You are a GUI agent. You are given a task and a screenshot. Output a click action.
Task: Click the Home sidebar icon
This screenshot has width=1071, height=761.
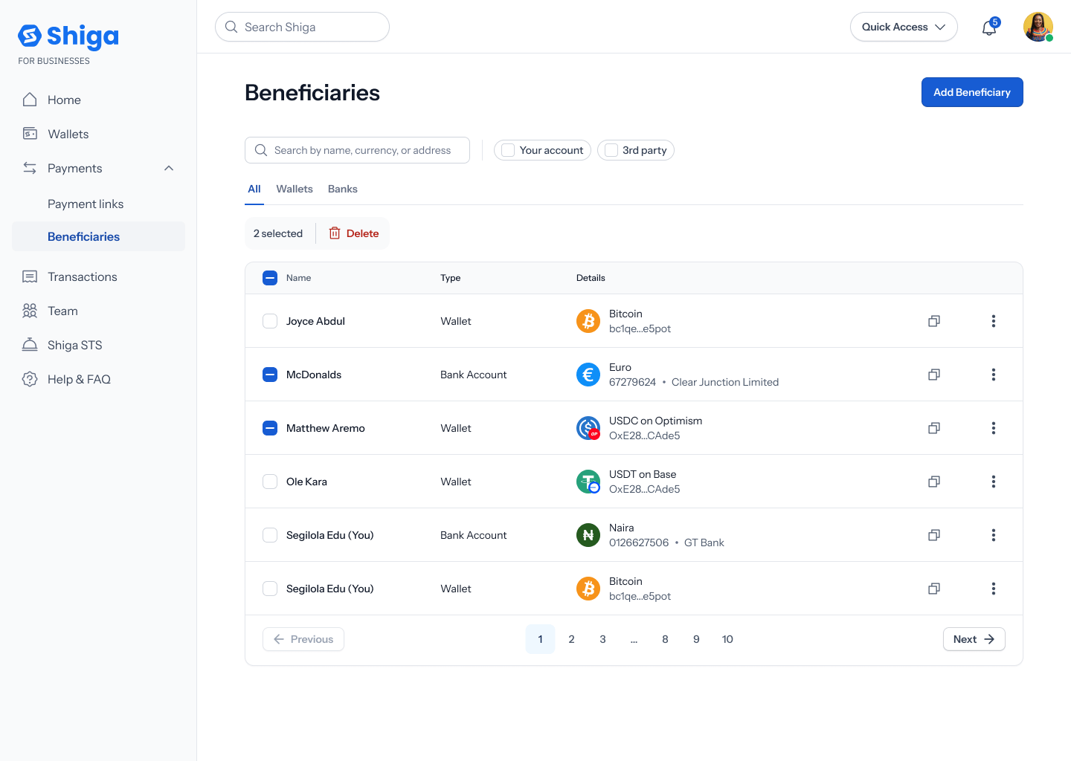30,100
